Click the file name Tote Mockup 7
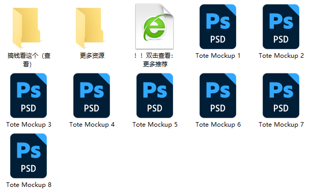 click(281, 125)
